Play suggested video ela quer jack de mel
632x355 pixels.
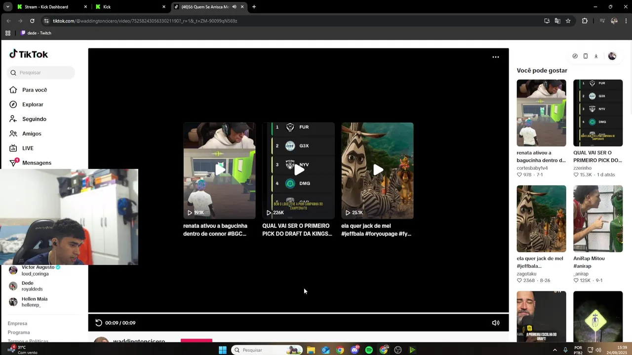pos(377,171)
